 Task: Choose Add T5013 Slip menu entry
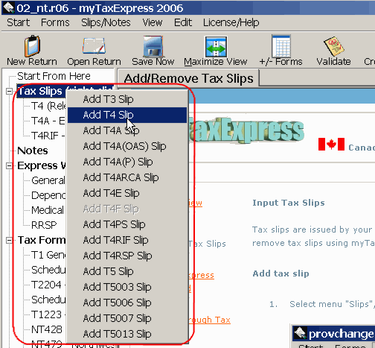[x=127, y=334]
